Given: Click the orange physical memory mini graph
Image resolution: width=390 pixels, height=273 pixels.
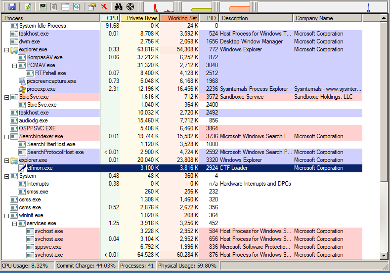Looking at the screenshot, I should coord(235,7).
